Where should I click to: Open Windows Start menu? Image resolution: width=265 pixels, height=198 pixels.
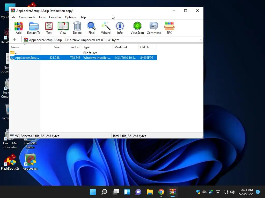[93, 192]
